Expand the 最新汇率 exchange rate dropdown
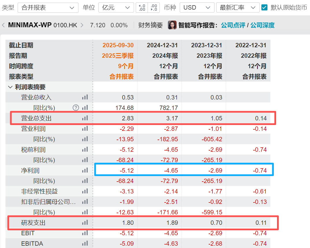Image resolution: width=310 pixels, height=248 pixels. pyautogui.click(x=238, y=8)
